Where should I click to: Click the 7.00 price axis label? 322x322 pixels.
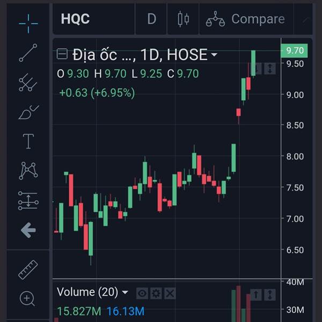(295, 219)
